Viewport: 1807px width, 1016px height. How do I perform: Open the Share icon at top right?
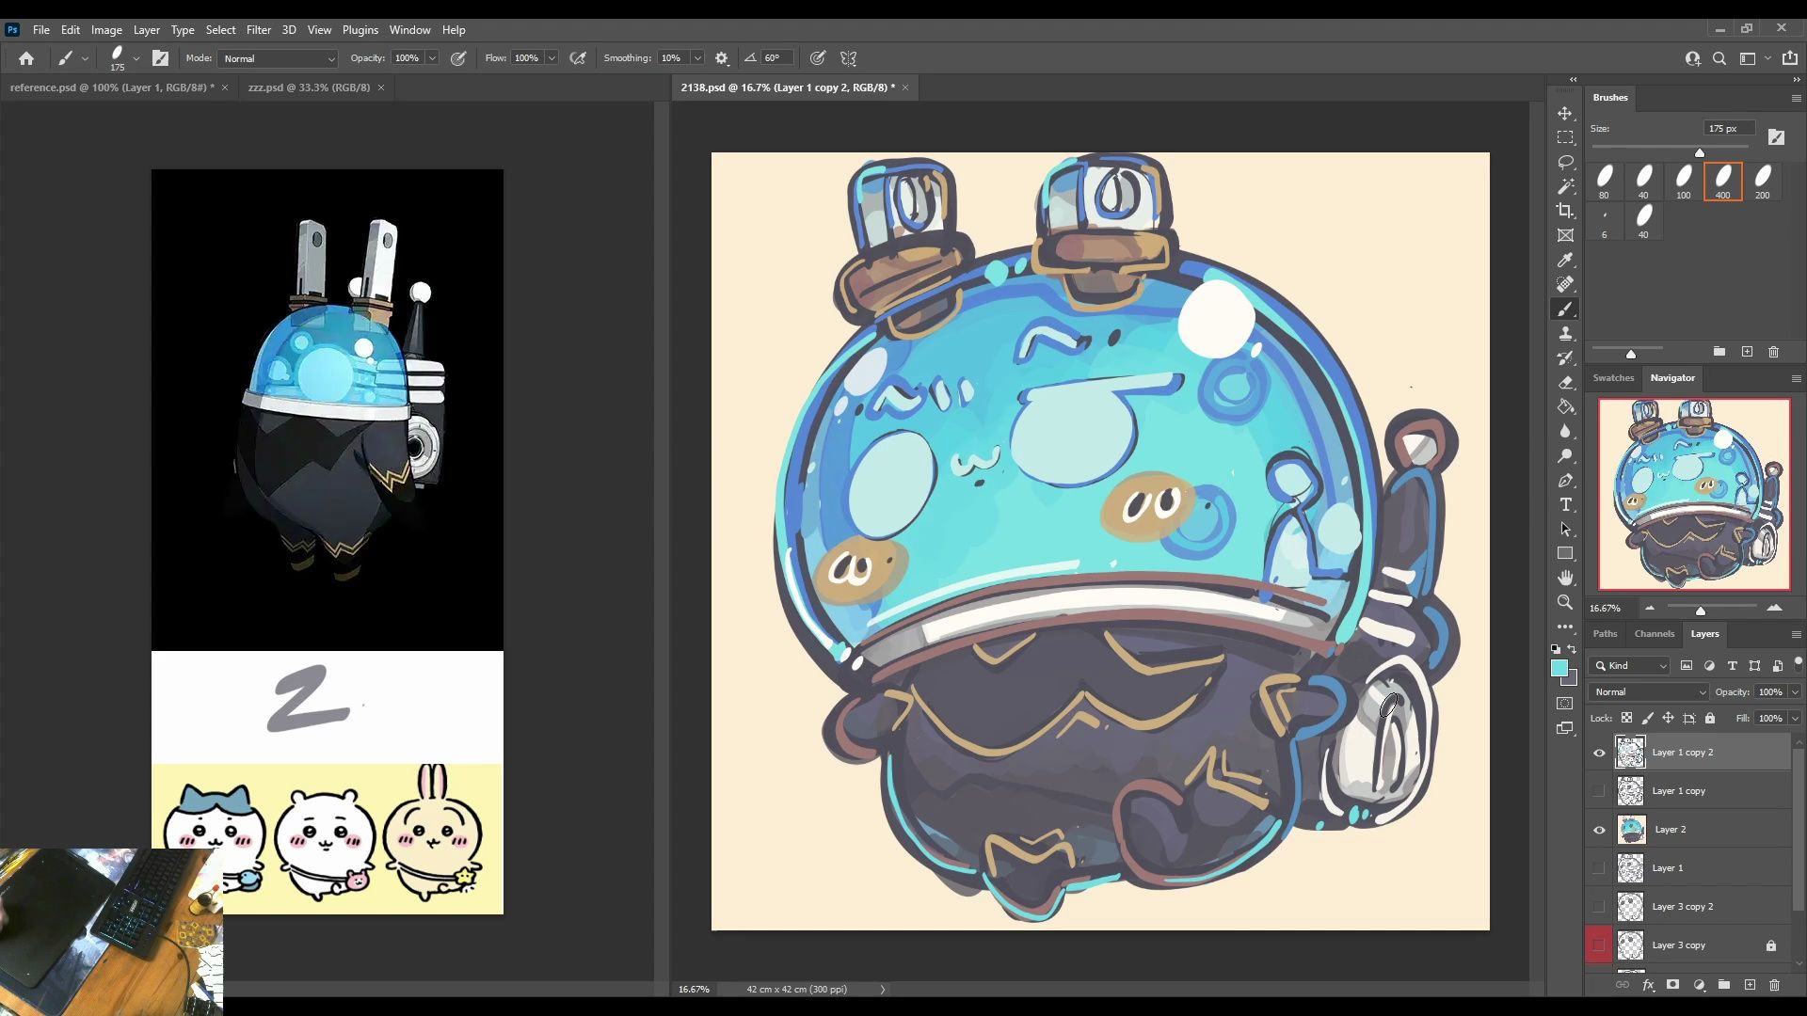tap(1790, 58)
